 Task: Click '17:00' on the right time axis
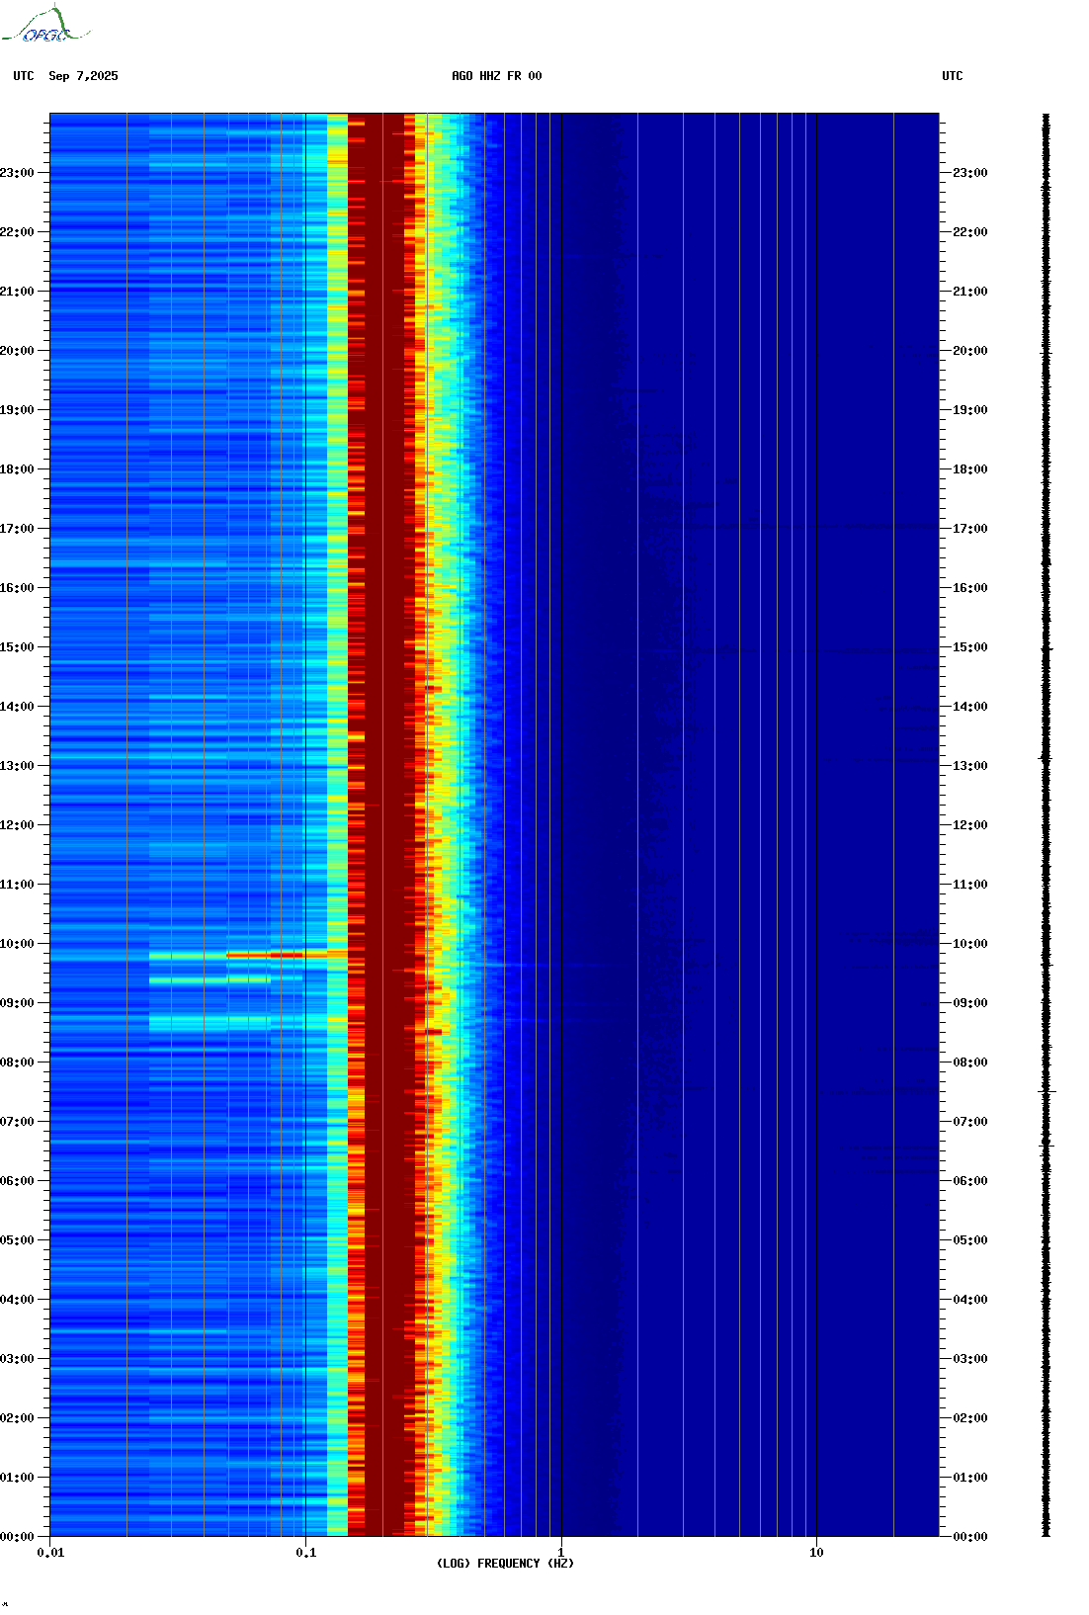pyautogui.click(x=970, y=529)
